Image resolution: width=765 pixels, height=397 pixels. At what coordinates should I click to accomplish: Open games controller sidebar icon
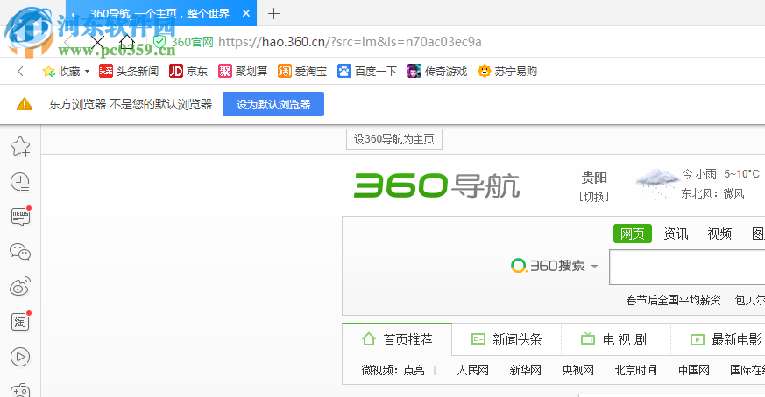coord(20,391)
